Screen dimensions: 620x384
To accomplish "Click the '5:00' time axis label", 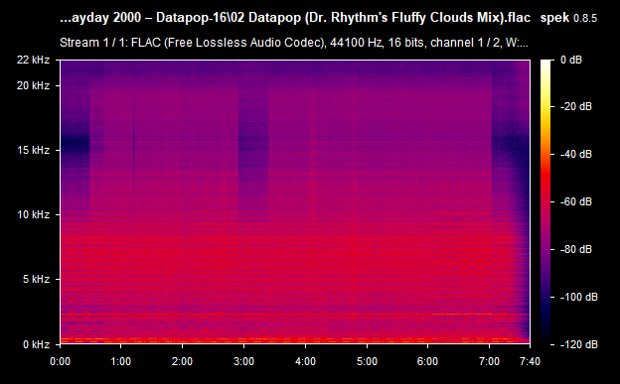I will pyautogui.click(x=367, y=361).
